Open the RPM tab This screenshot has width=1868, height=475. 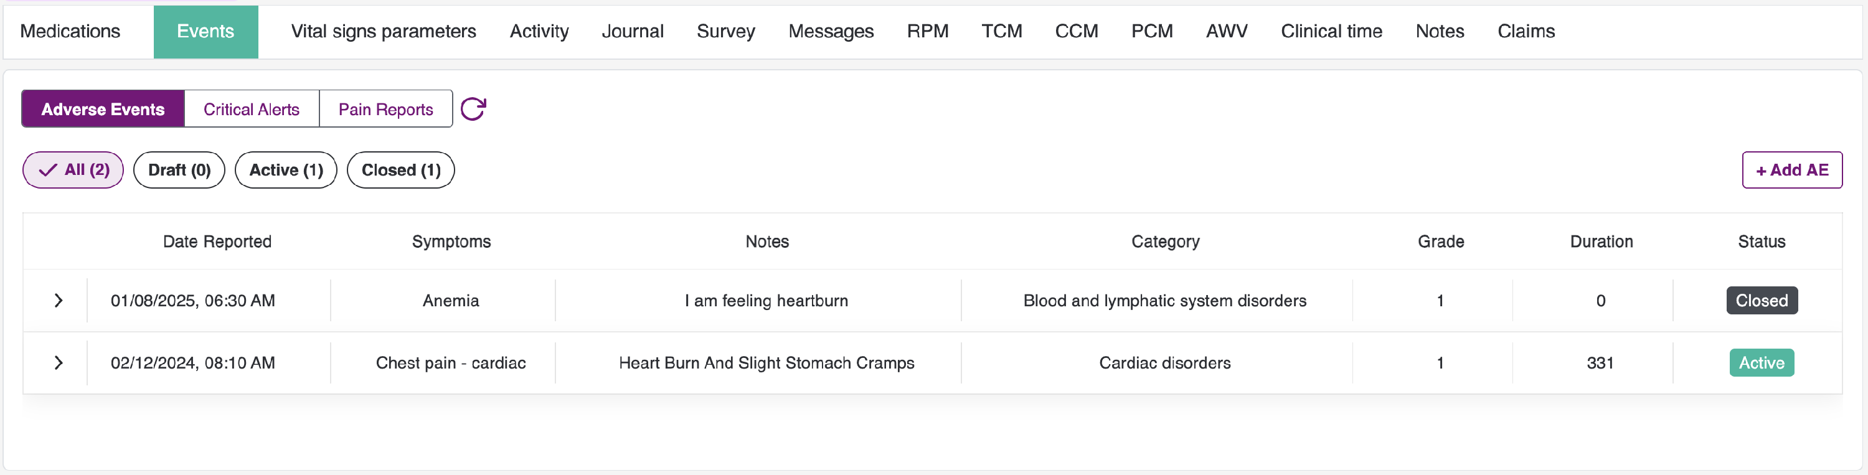tap(927, 31)
